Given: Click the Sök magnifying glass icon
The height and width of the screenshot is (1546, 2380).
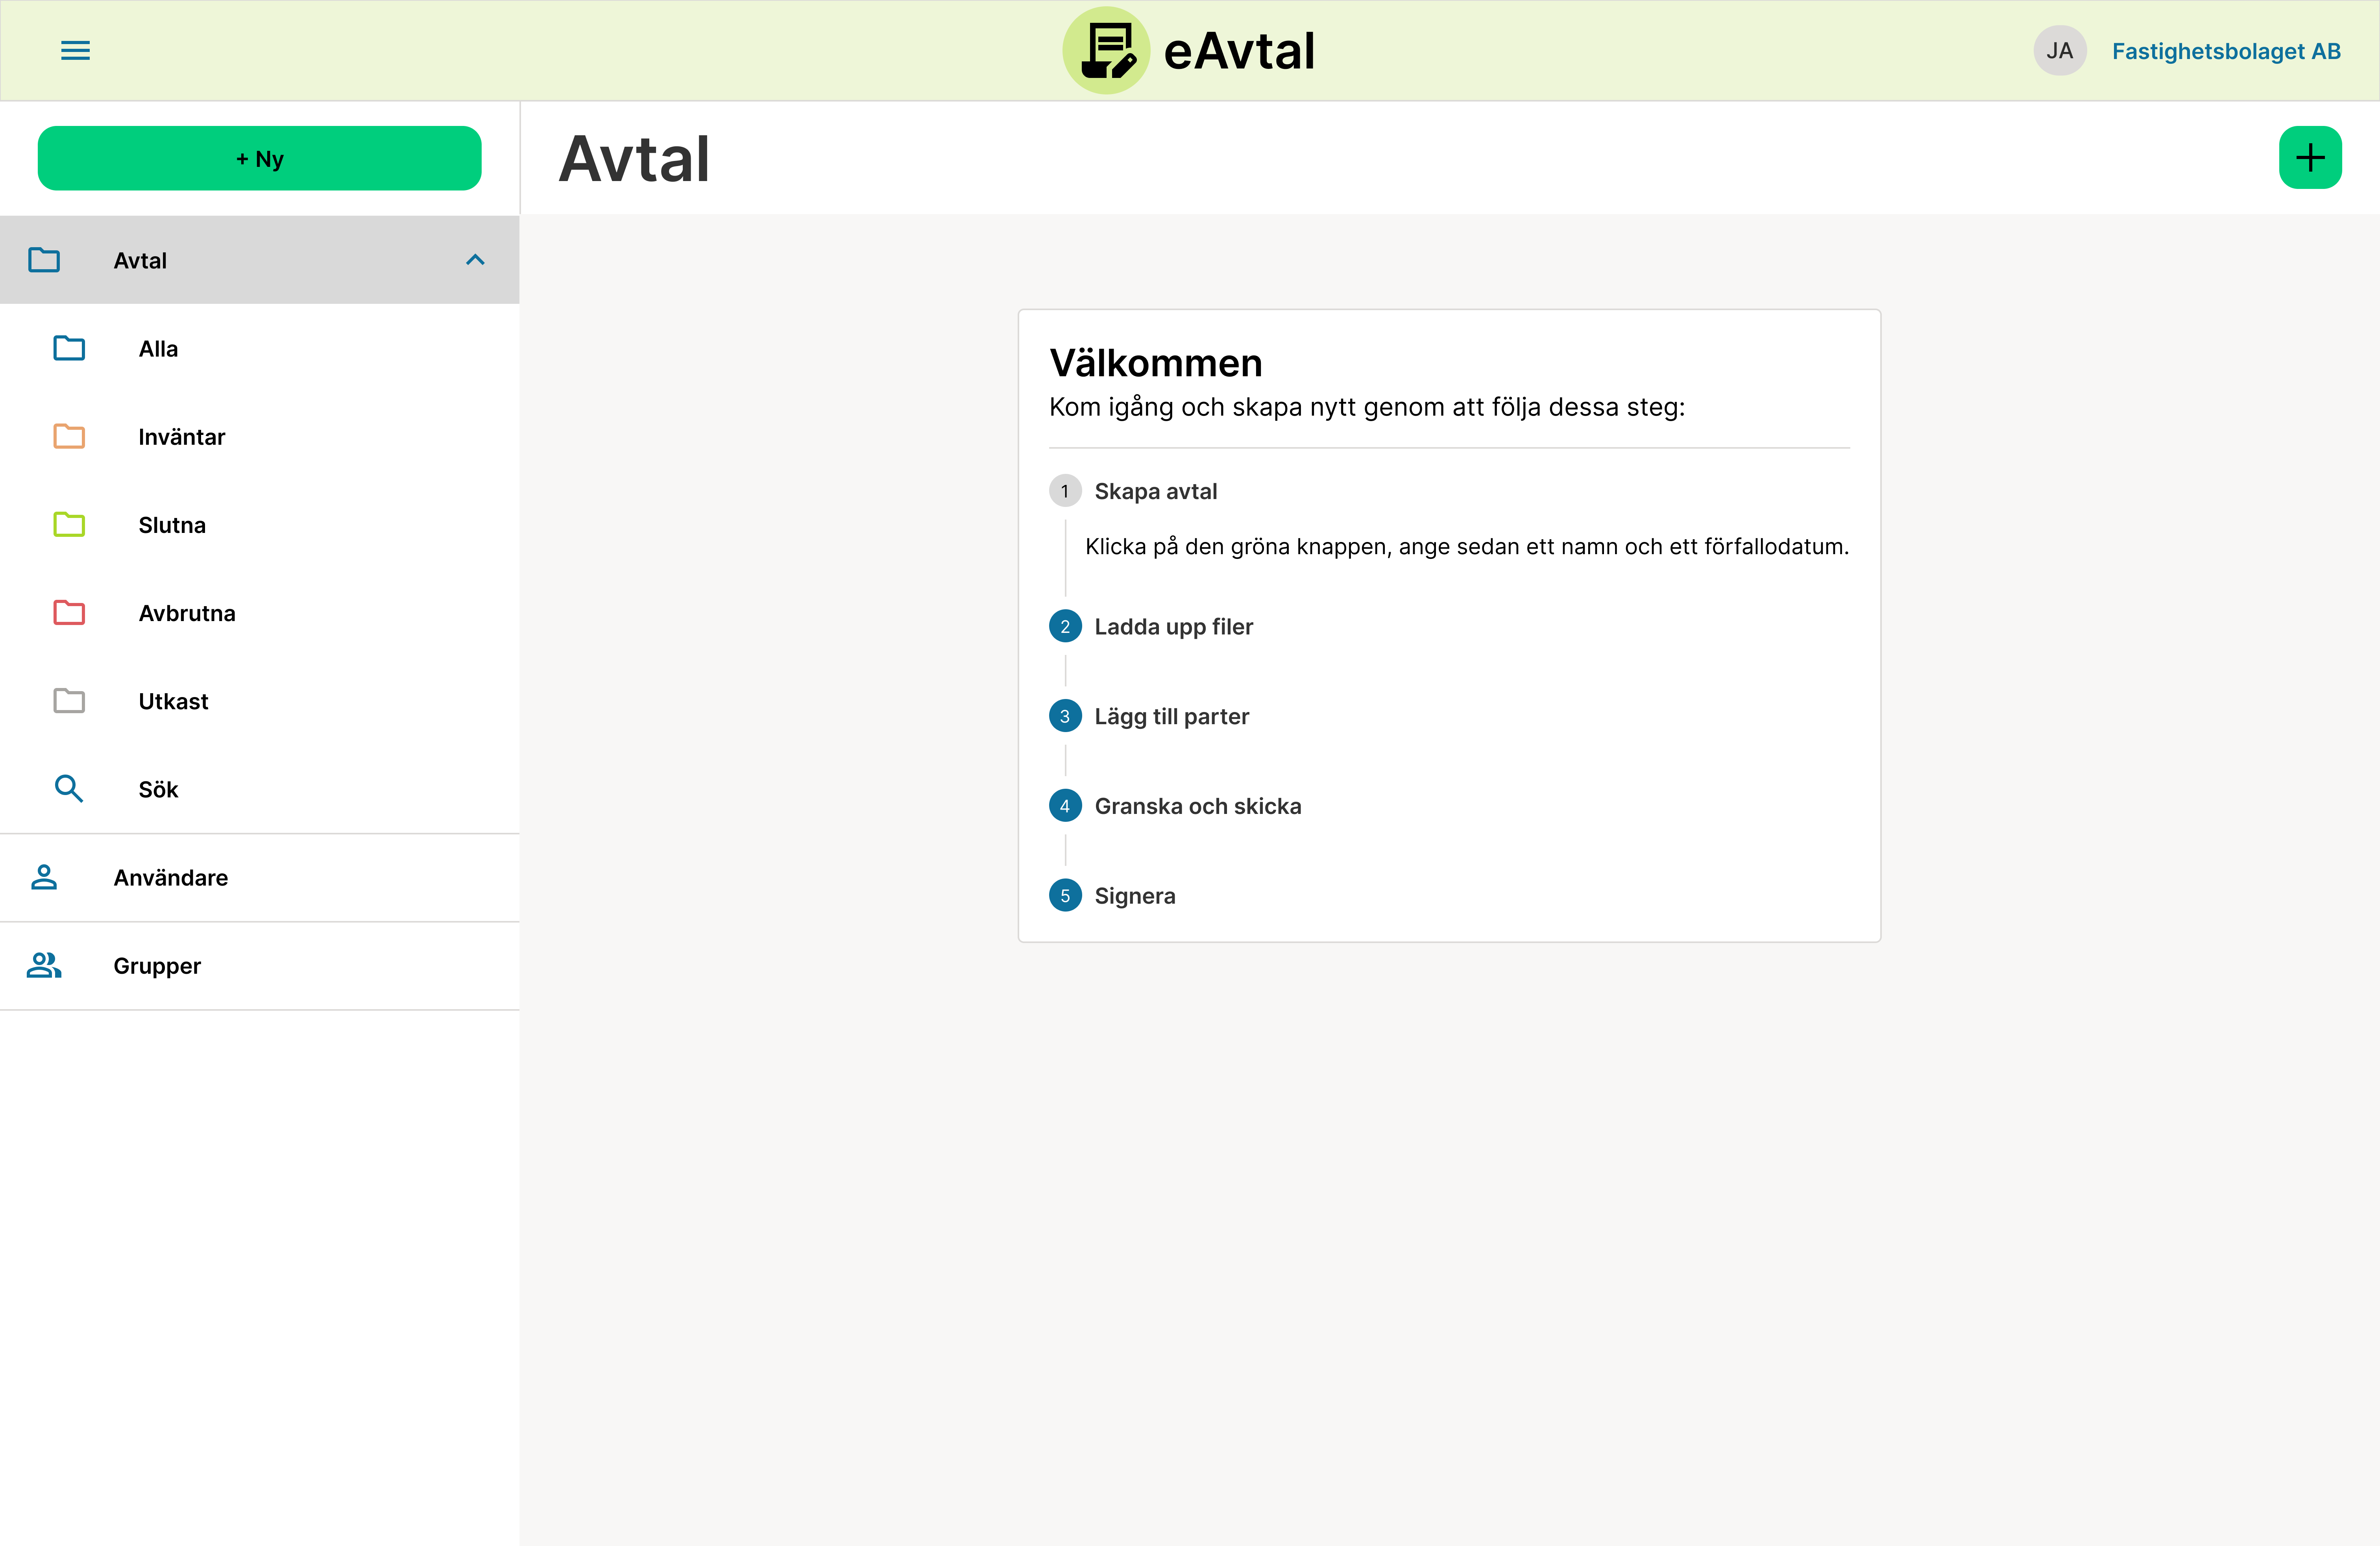Looking at the screenshot, I should coord(69,789).
